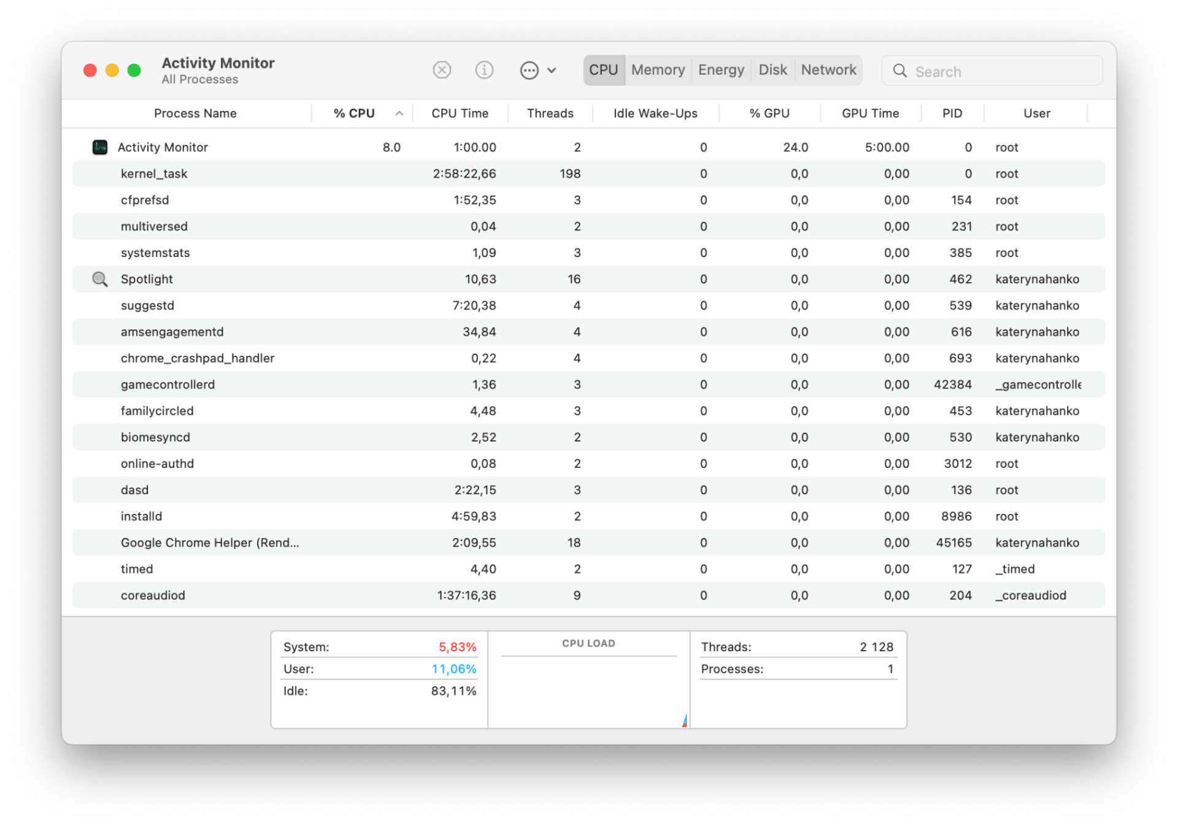1178x826 pixels.
Task: Switch to the Network view
Action: pos(828,70)
